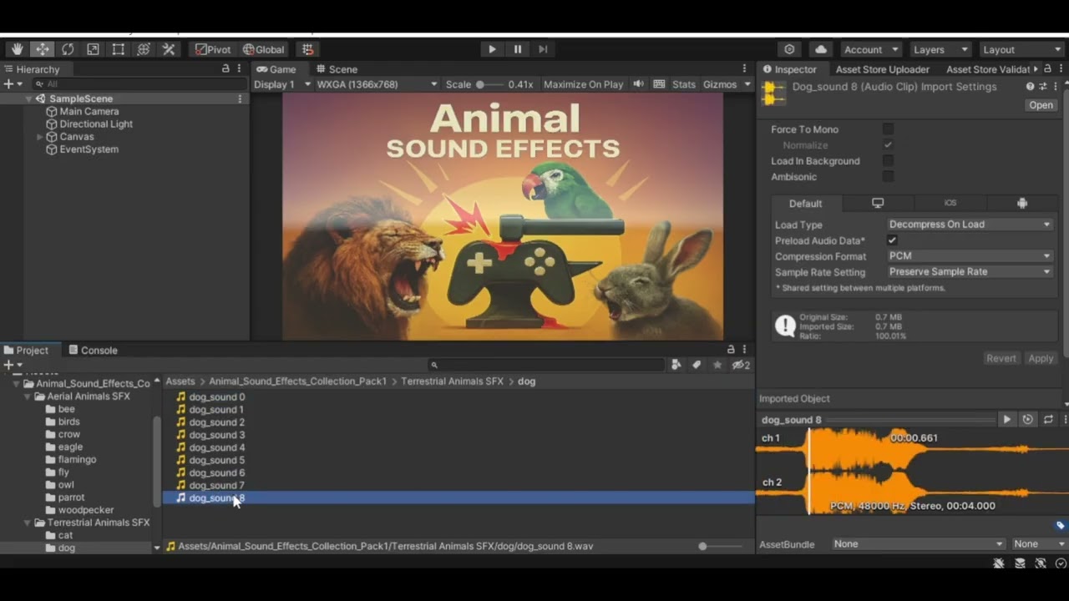Click the Project panel search field
Screen dimensions: 1069x601
coord(545,365)
